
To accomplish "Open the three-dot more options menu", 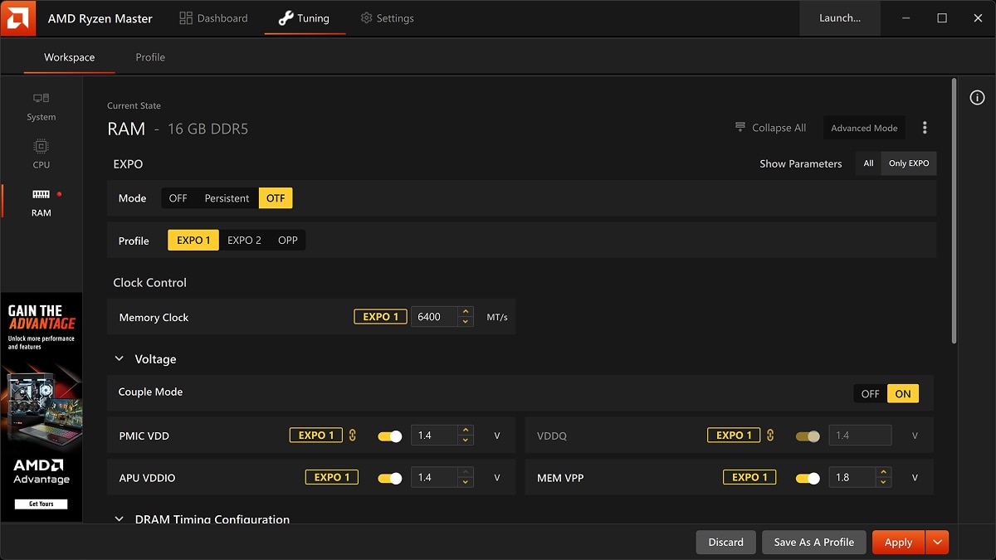I will [x=925, y=128].
